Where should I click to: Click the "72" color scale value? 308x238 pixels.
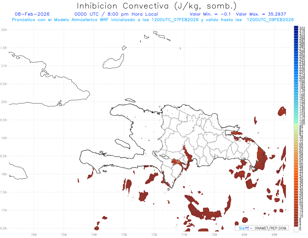tap(301, 142)
